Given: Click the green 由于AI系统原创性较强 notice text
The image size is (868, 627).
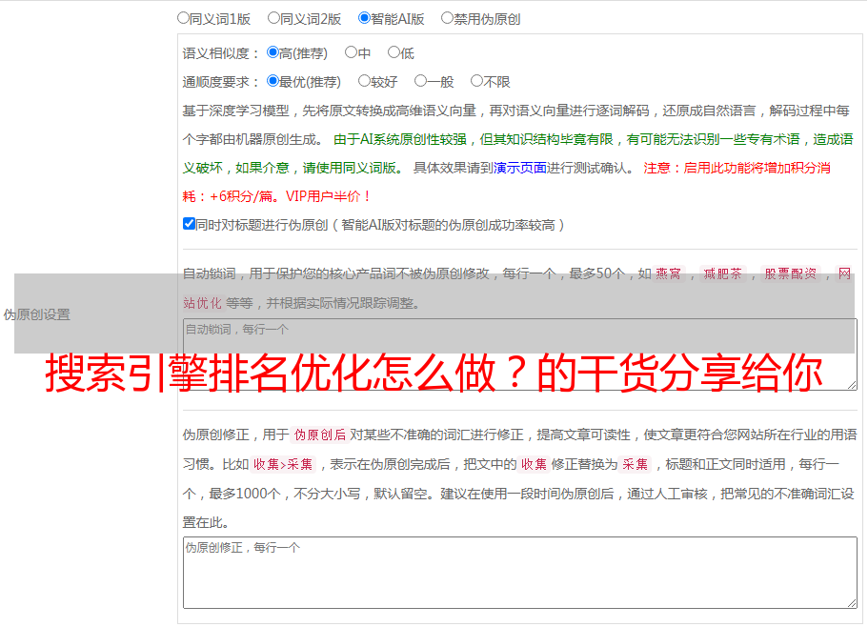Looking at the screenshot, I should (x=400, y=139).
